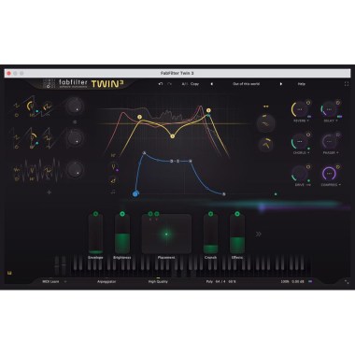Open the Help menu

coord(302,84)
